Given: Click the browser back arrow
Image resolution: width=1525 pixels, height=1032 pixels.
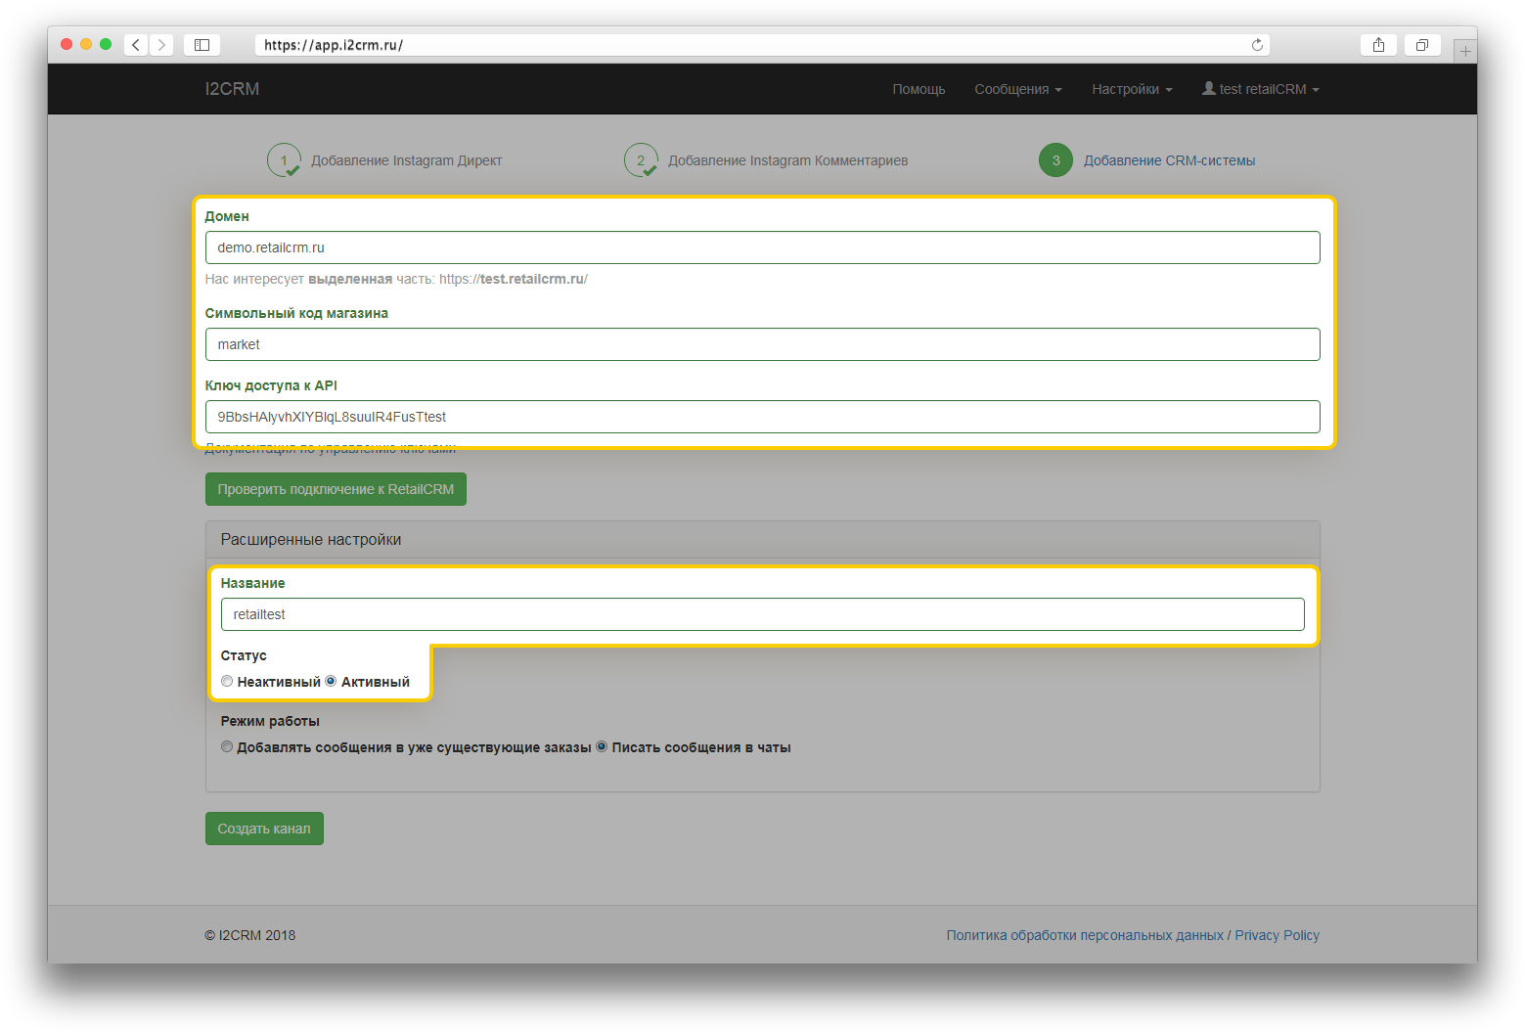Looking at the screenshot, I should coord(136,45).
